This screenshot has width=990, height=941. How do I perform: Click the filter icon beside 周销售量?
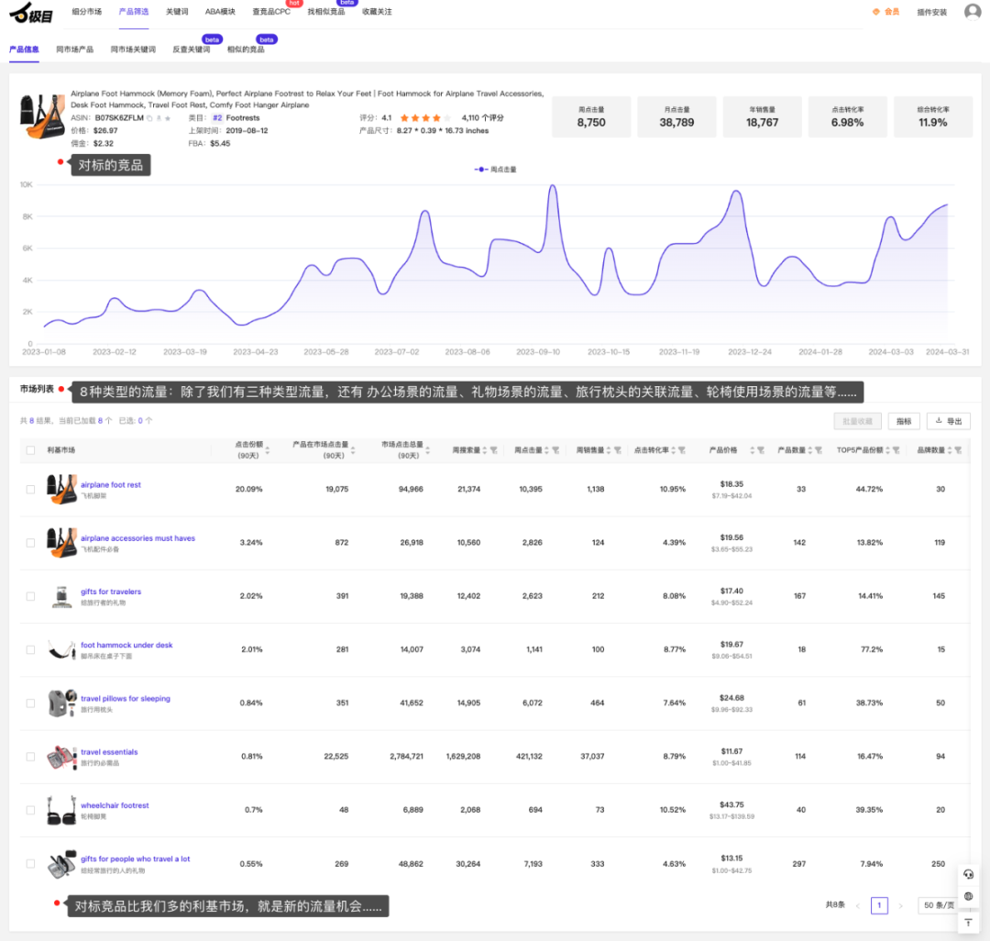[x=618, y=450]
